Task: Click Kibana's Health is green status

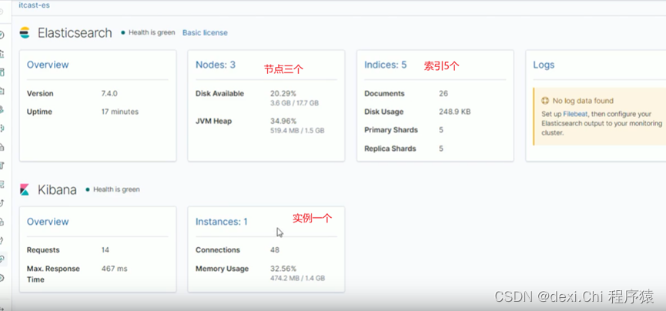Action: point(112,189)
